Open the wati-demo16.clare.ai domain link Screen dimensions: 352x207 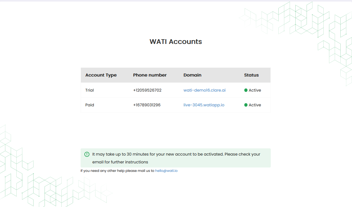[x=204, y=90]
